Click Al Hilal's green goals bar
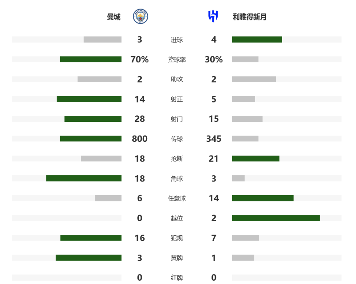356x284 pixels. point(257,39)
